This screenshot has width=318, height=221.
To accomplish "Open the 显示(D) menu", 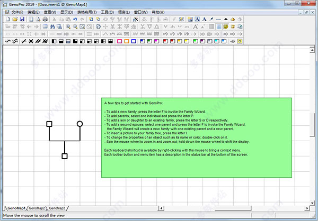I will (x=67, y=12).
